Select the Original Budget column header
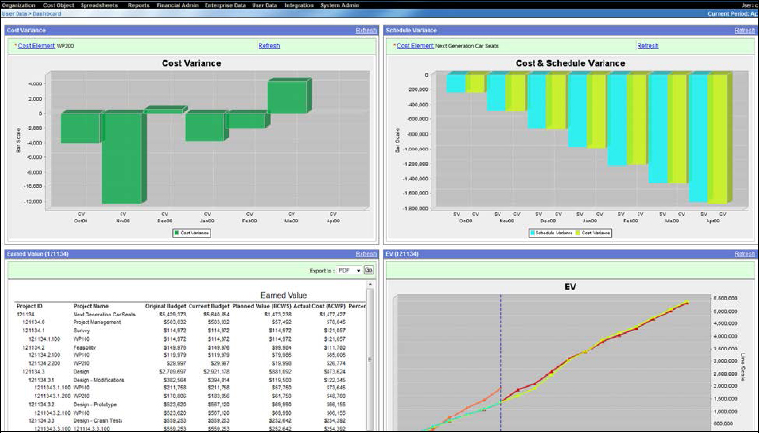This screenshot has height=433, width=759. tap(165, 306)
